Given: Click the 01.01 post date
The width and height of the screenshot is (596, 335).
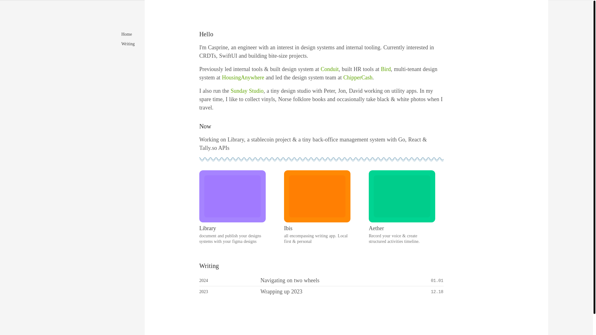Looking at the screenshot, I should tap(437, 281).
